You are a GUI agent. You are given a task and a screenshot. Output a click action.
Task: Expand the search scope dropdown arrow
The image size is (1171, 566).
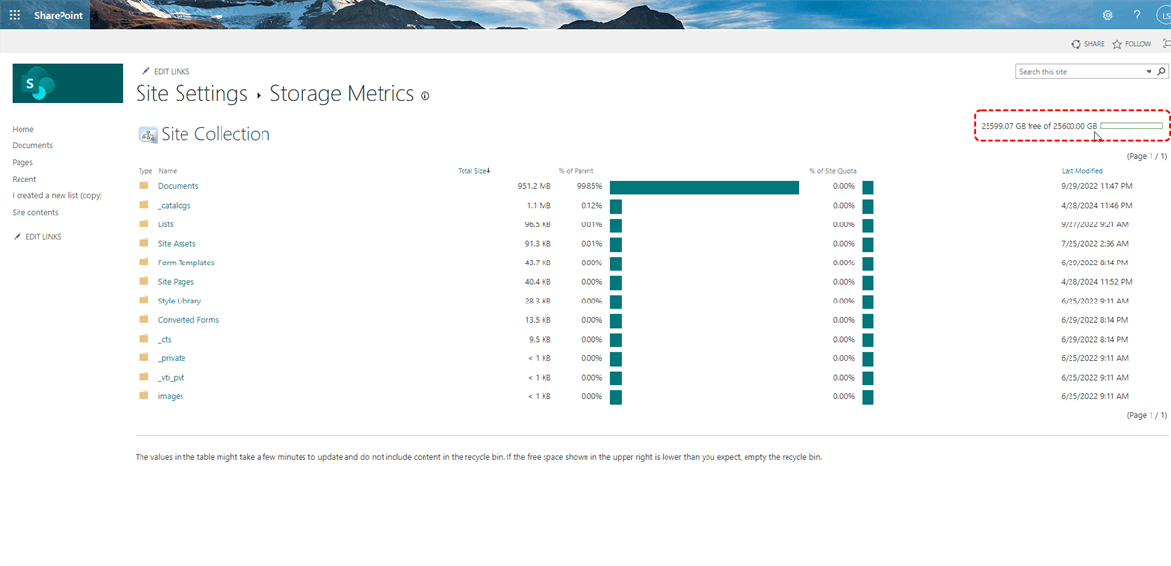click(x=1149, y=72)
